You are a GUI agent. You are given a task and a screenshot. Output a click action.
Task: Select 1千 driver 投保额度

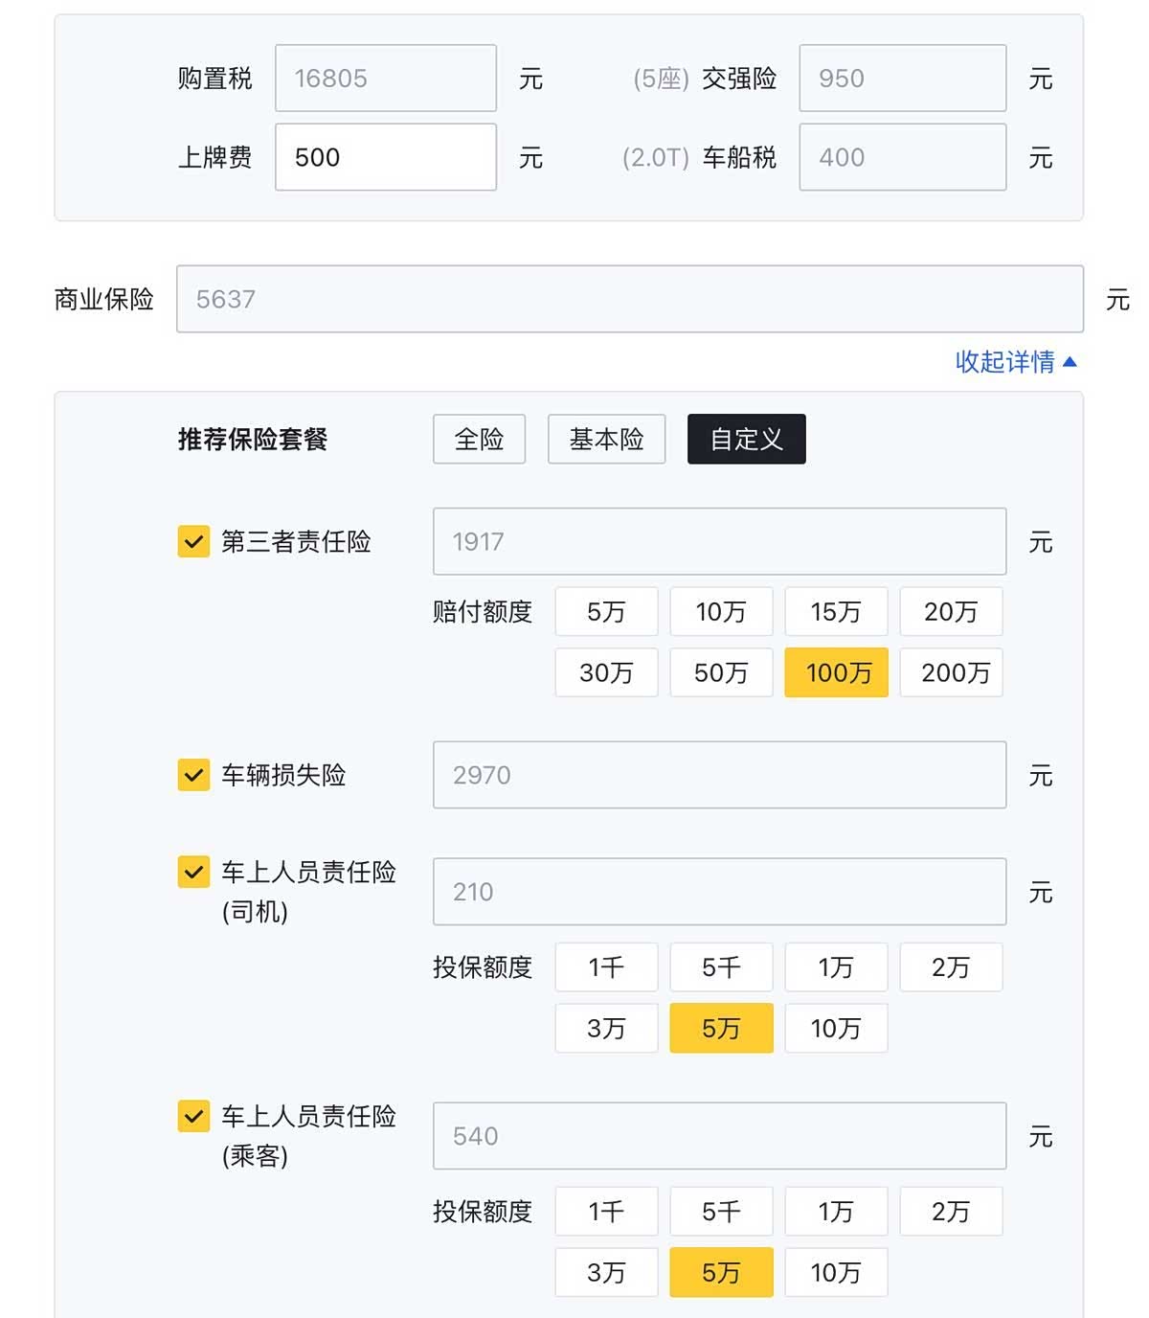coord(606,967)
